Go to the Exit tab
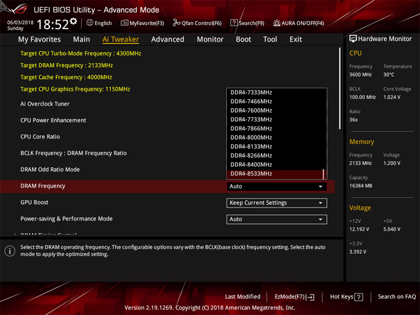 point(296,40)
